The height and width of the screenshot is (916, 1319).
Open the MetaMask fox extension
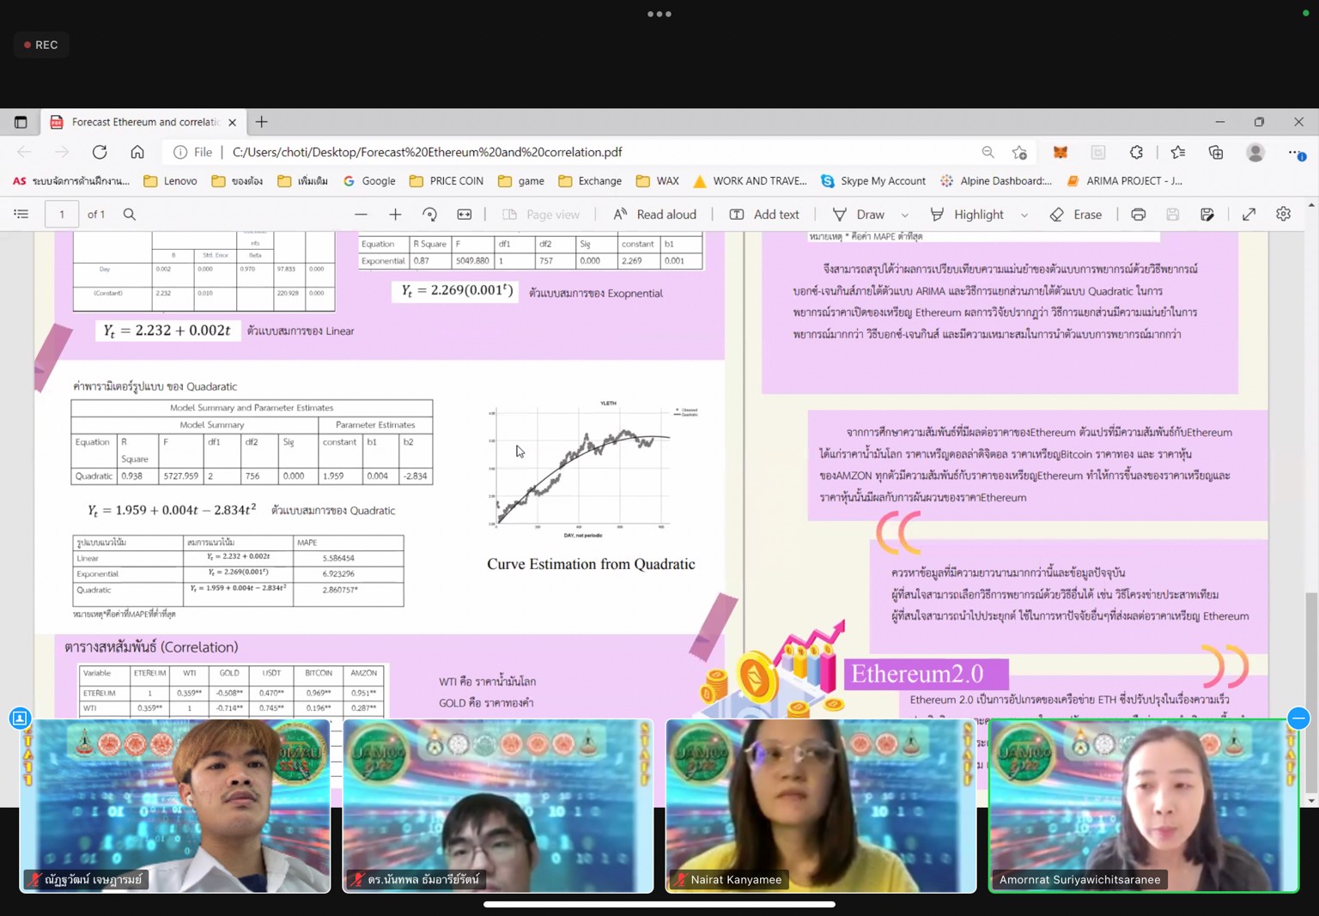[x=1061, y=152]
